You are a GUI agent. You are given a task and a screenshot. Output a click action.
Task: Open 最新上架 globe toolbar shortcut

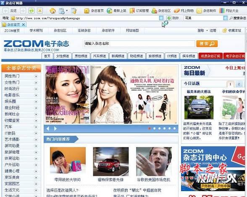[x=116, y=11]
